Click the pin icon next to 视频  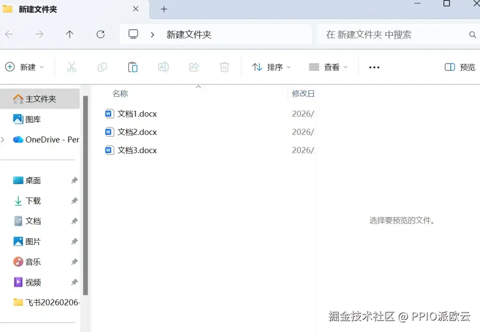click(74, 282)
